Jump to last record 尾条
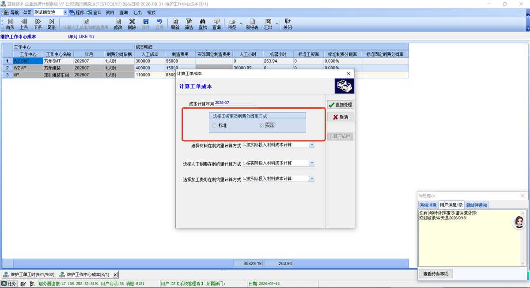 click(52, 24)
